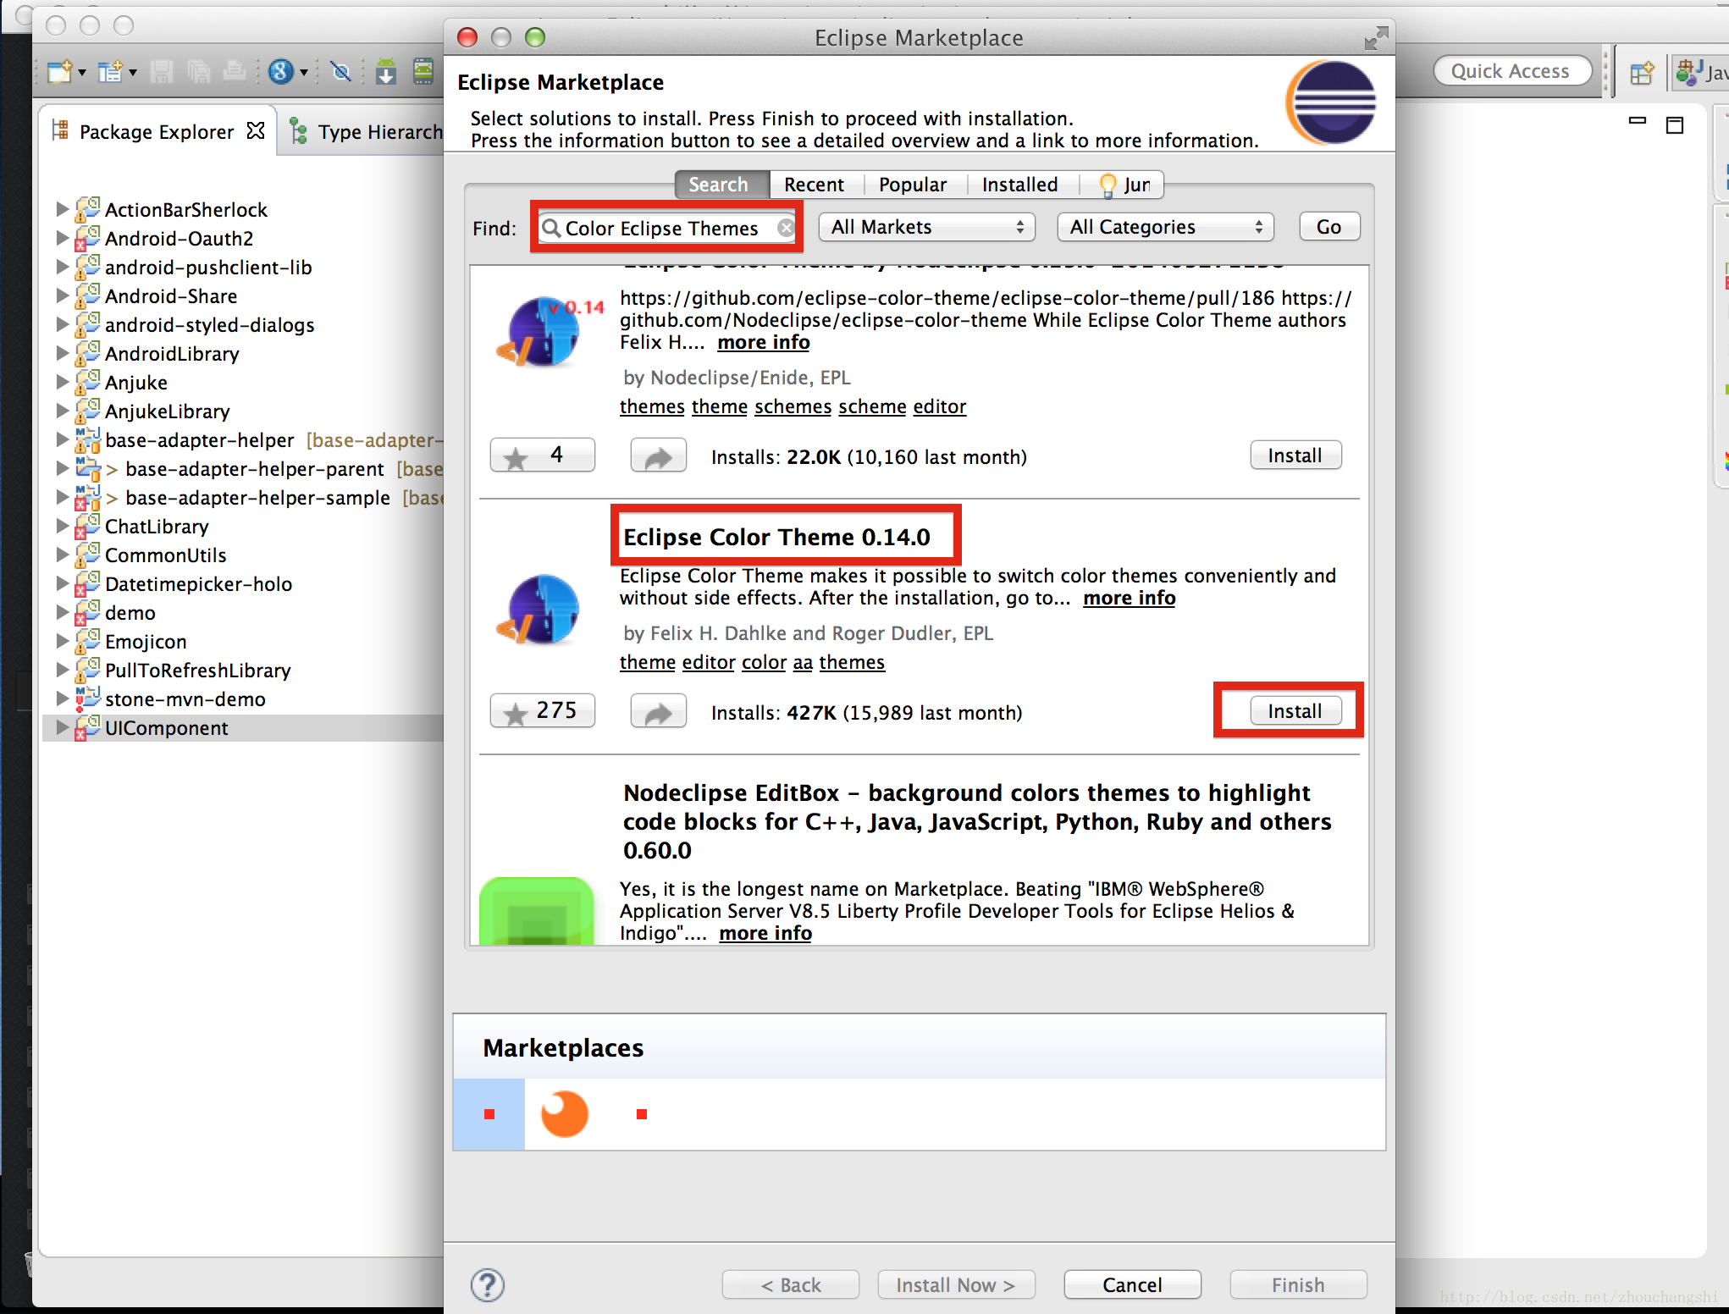Open the All Markets dropdown
This screenshot has width=1729, height=1314.
[926, 227]
